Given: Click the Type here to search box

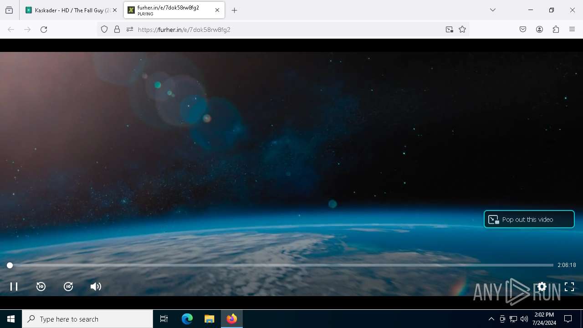Looking at the screenshot, I should [87, 319].
